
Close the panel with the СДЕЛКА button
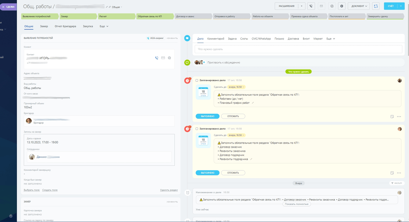[9, 7]
